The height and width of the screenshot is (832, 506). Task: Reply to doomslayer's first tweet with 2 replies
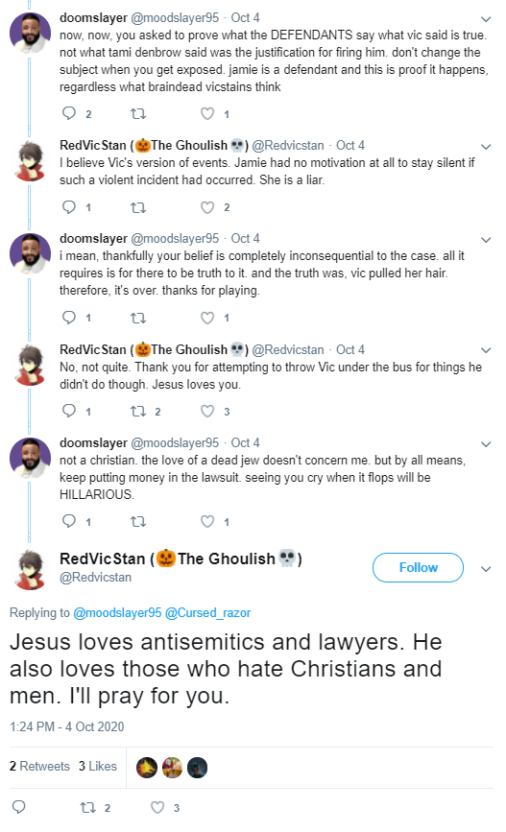[x=69, y=113]
